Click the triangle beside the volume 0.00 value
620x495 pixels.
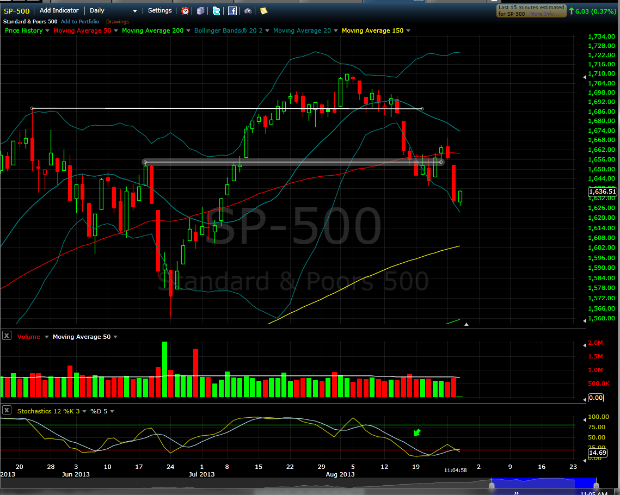coord(585,399)
